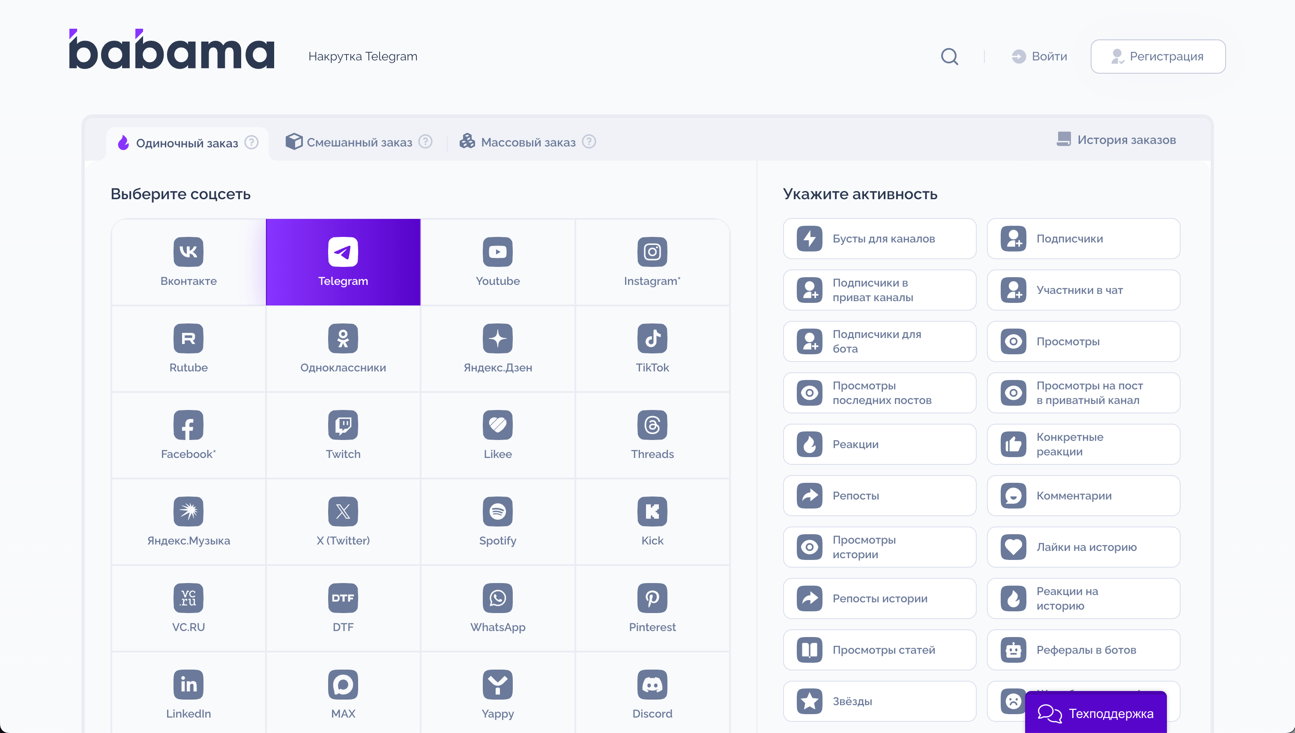
Task: Switch to the Смешанный заказ tab
Action: coord(359,143)
